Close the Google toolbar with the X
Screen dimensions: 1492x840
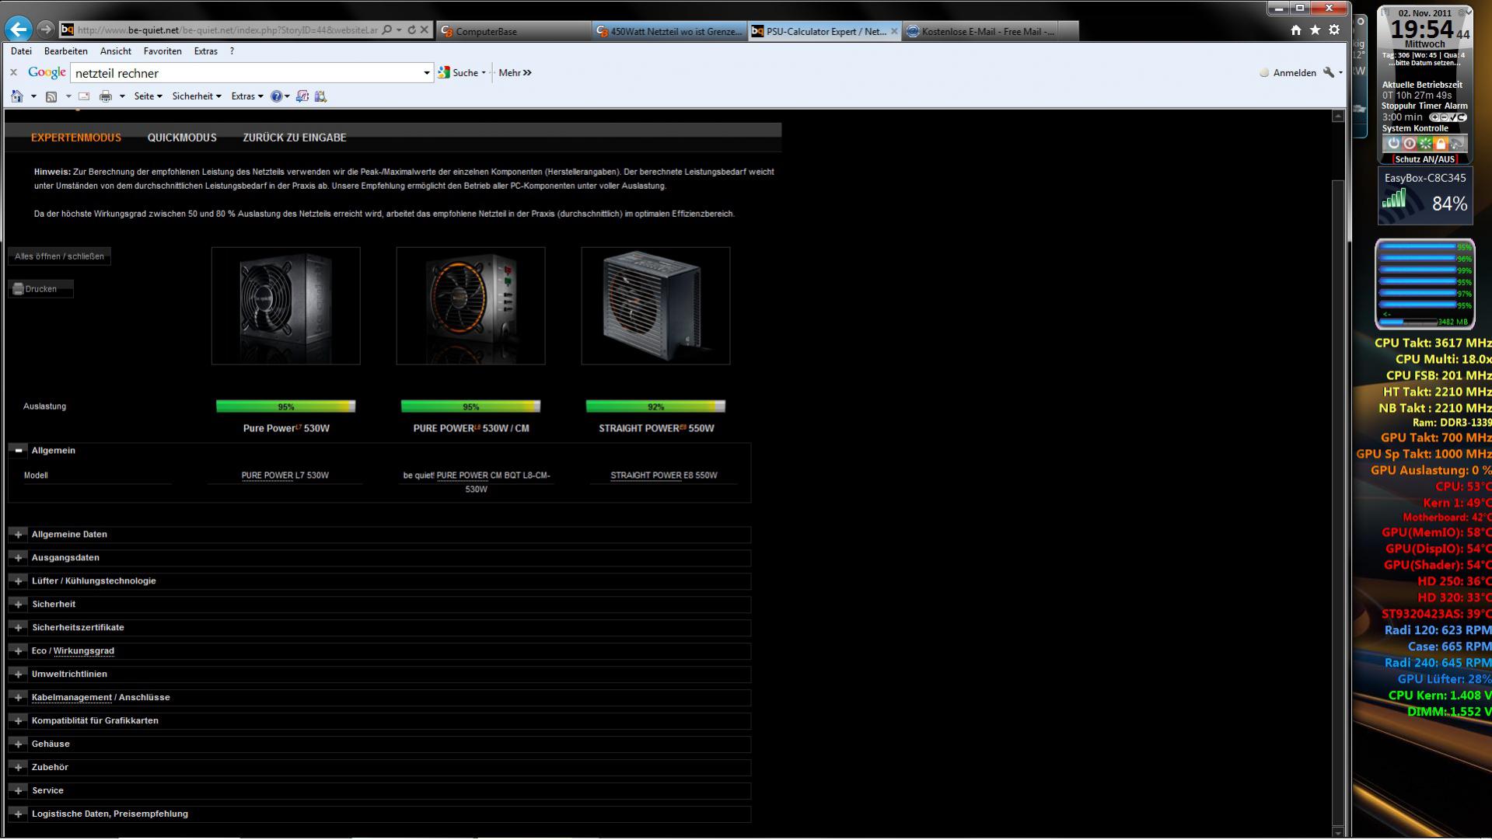pos(13,72)
